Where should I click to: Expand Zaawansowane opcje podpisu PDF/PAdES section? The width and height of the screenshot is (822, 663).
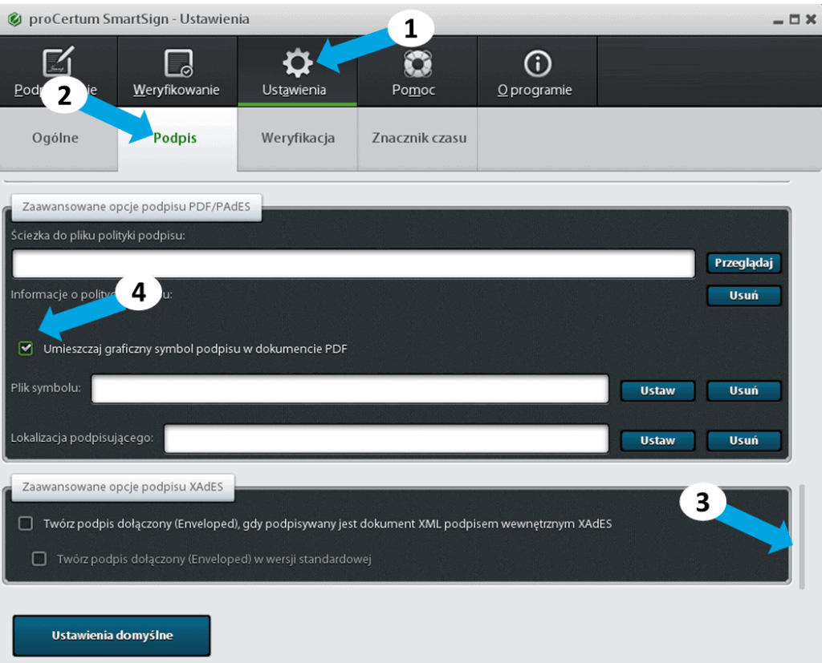(136, 208)
